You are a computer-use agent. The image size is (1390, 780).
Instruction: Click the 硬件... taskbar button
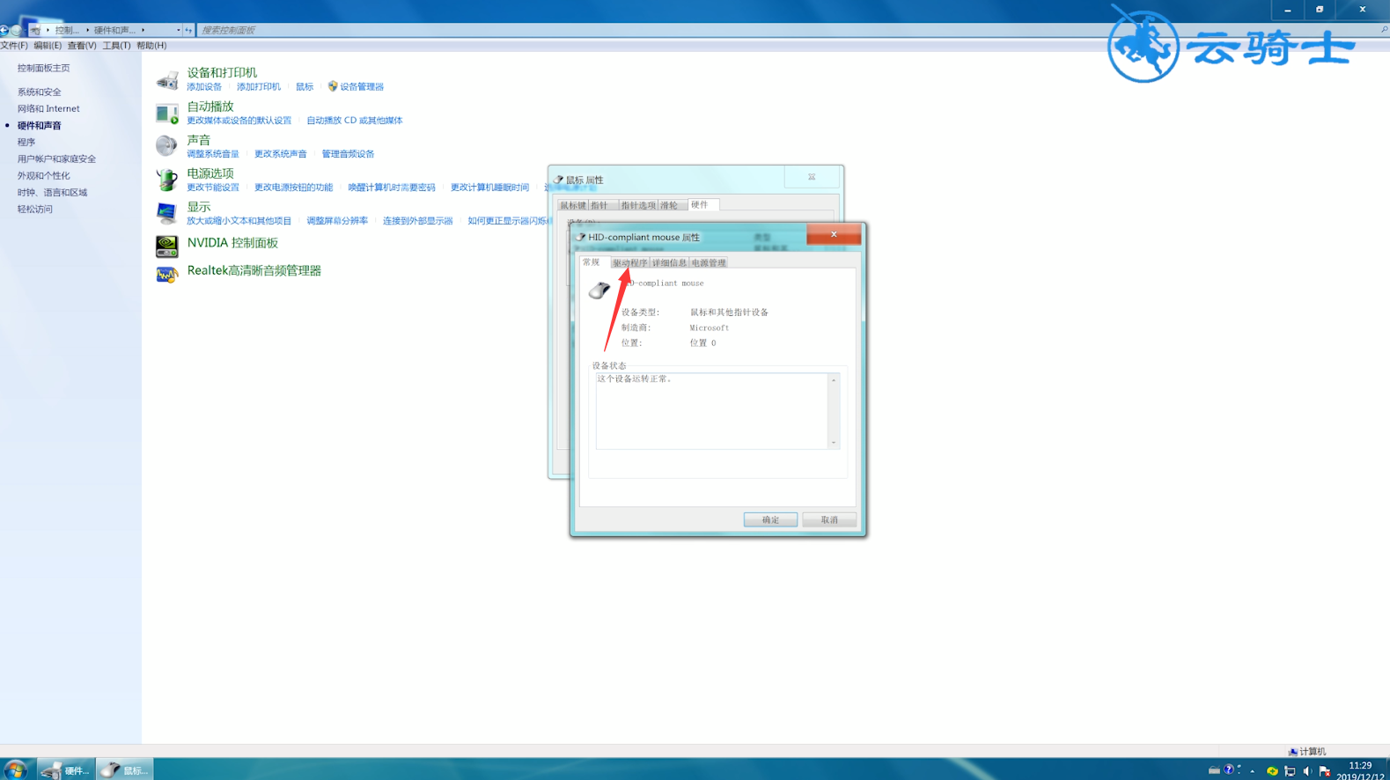(x=66, y=770)
